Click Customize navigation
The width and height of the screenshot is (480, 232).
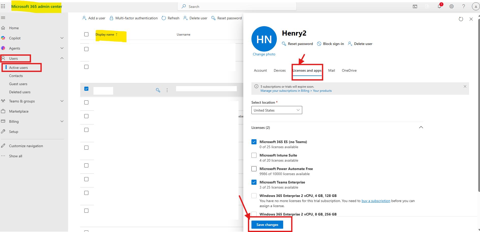click(x=26, y=146)
